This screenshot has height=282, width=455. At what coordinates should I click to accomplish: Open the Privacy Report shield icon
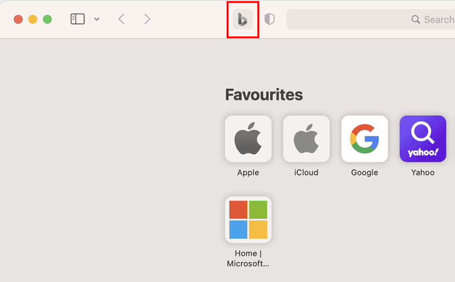269,19
